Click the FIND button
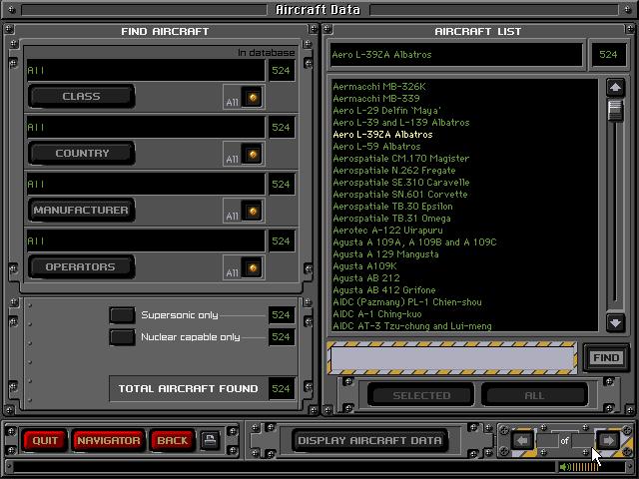639x479 pixels. click(x=606, y=357)
